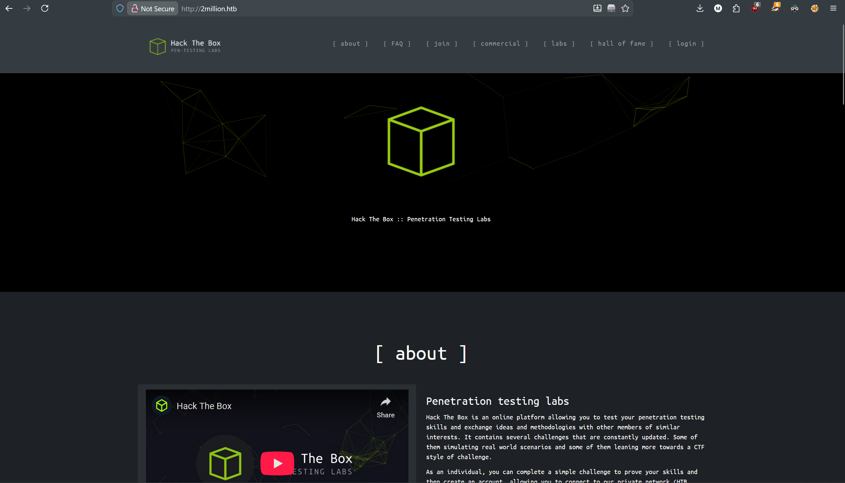845x483 pixels.
Task: Reload the current page
Action: click(45, 8)
